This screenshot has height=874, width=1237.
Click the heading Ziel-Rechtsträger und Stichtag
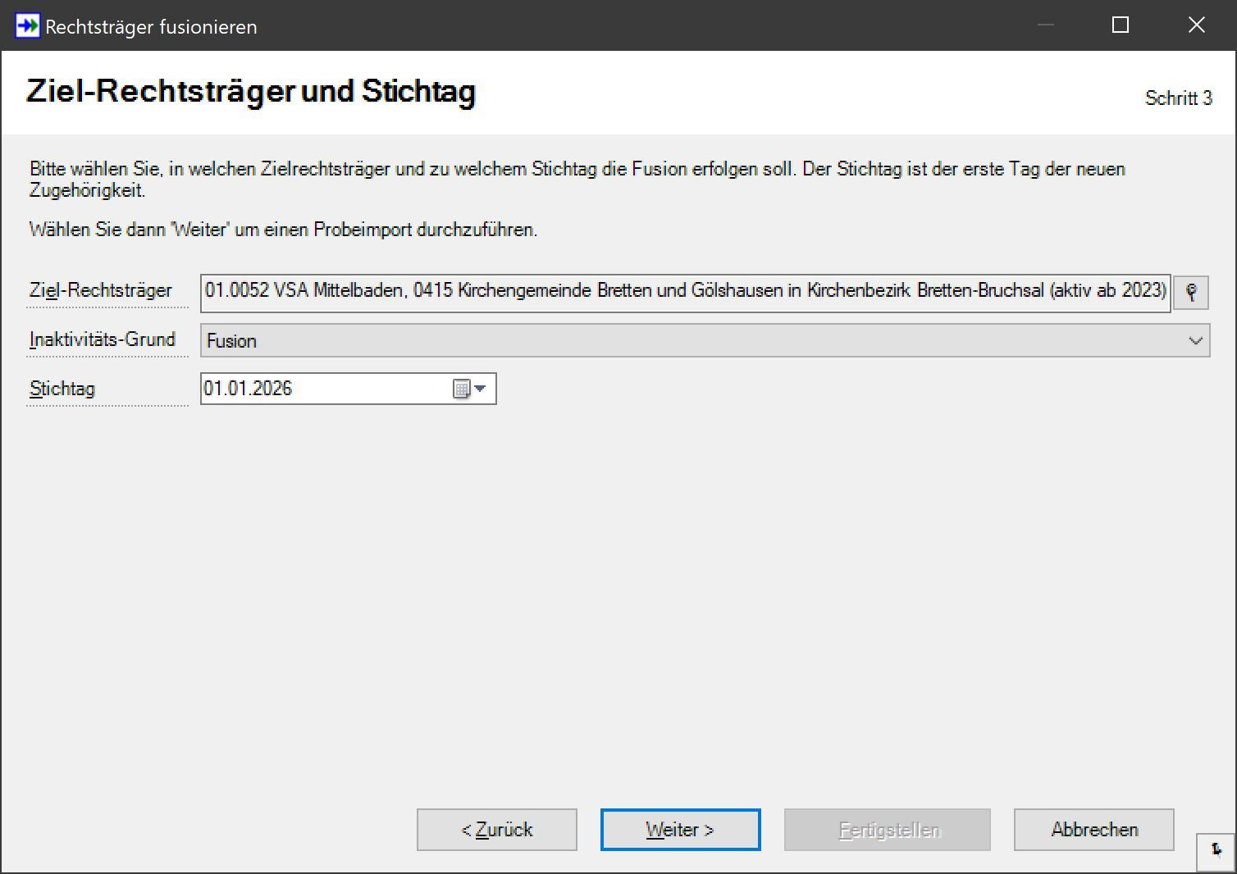(251, 91)
